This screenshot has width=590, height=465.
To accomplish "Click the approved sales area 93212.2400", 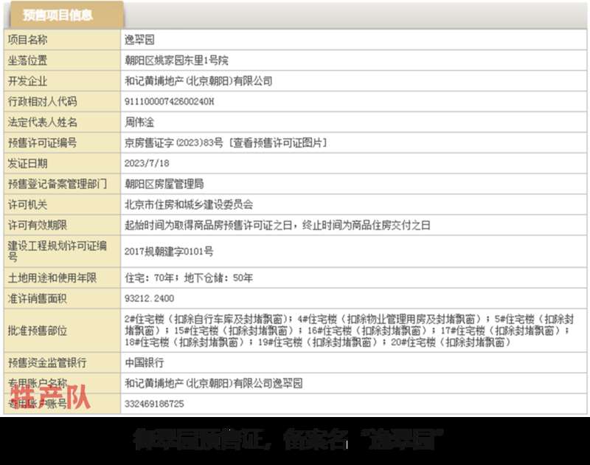I will pyautogui.click(x=150, y=299).
